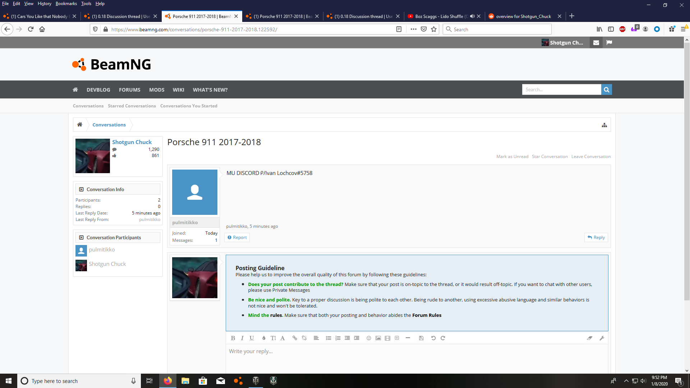Toggle italic formatting in reply editor
The width and height of the screenshot is (690, 388).
tap(242, 338)
